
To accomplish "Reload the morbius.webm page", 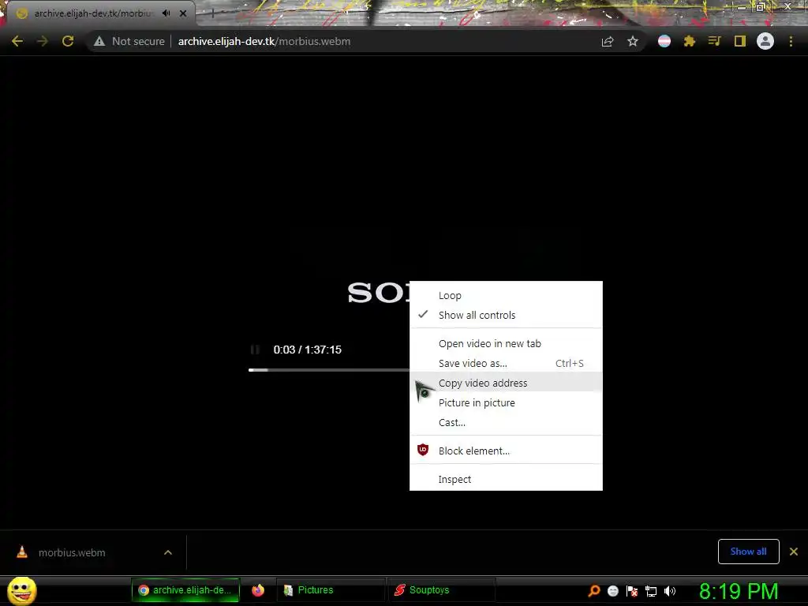I will pyautogui.click(x=68, y=41).
